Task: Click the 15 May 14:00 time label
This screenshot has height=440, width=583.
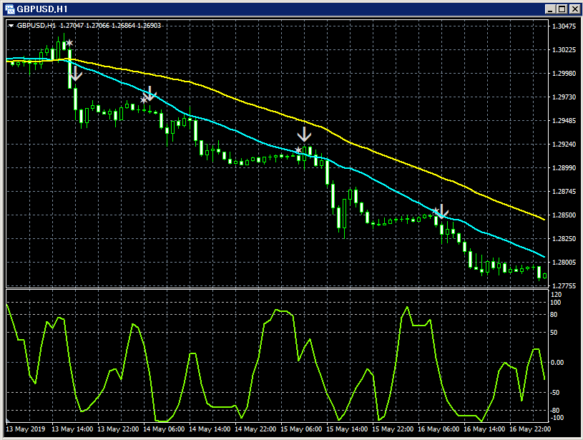Action: tap(347, 429)
